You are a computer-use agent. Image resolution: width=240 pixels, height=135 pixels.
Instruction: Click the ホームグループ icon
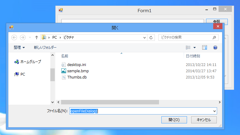[x=17, y=62]
